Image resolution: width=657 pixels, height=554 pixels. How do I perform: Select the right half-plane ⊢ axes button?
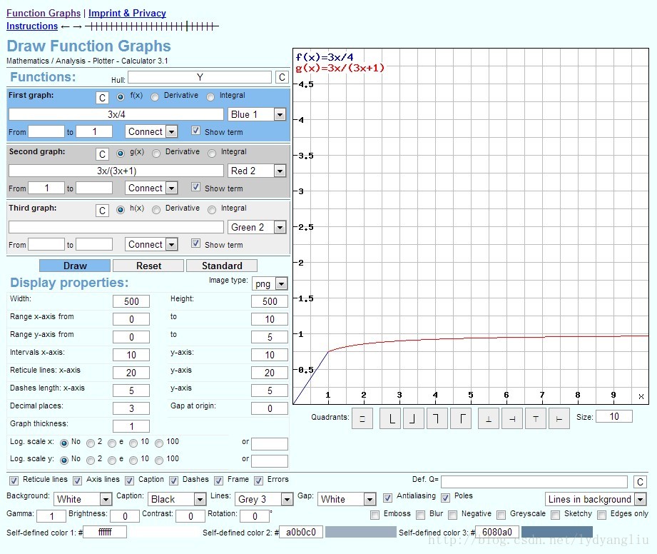[559, 418]
